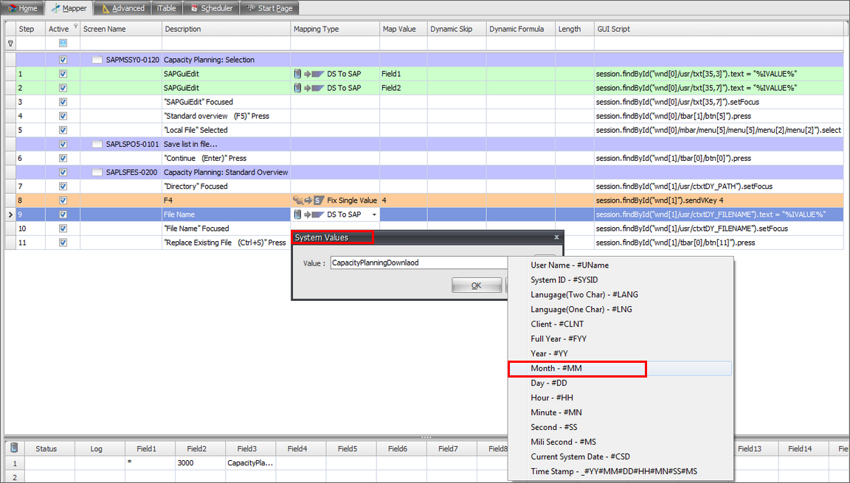
Task: Click the Field1 column header in data grid
Action: pos(150,448)
